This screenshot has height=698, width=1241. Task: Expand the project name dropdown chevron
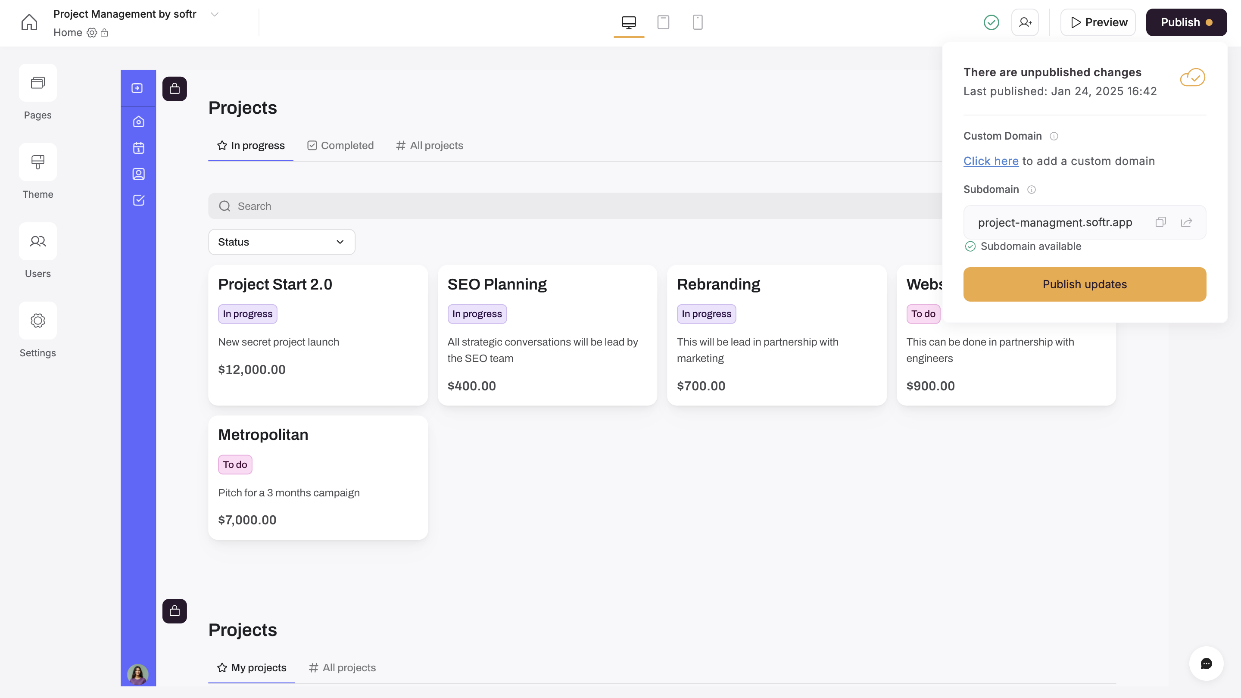pyautogui.click(x=215, y=15)
